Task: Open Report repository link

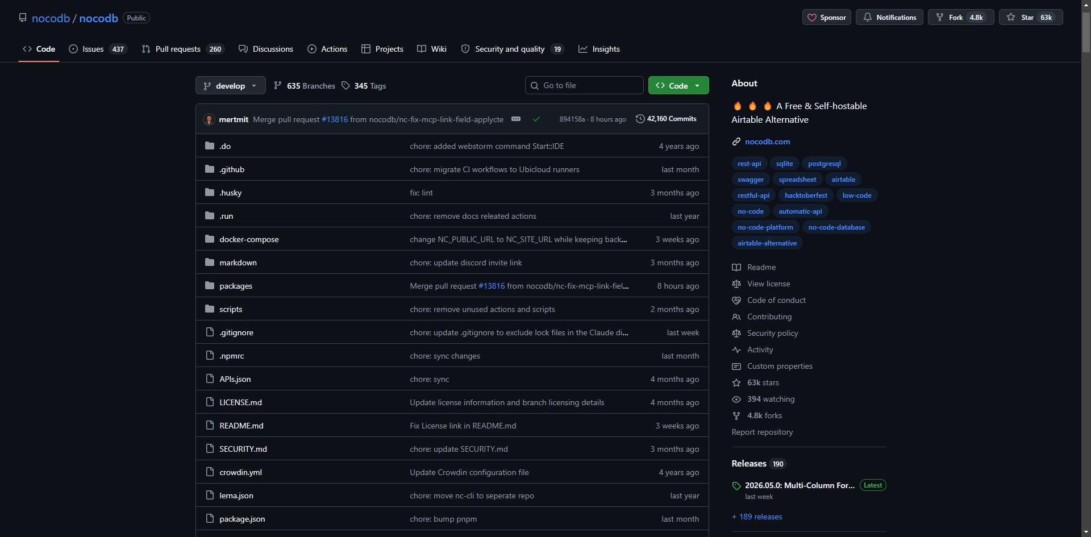Action: tap(762, 432)
